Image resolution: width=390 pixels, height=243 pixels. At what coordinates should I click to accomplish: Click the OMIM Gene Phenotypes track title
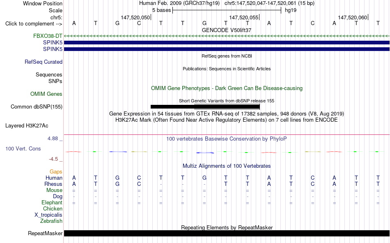(227, 88)
